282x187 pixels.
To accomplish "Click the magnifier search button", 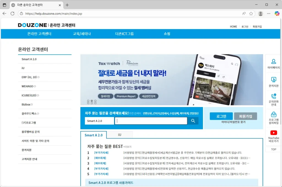I will click(193, 121).
